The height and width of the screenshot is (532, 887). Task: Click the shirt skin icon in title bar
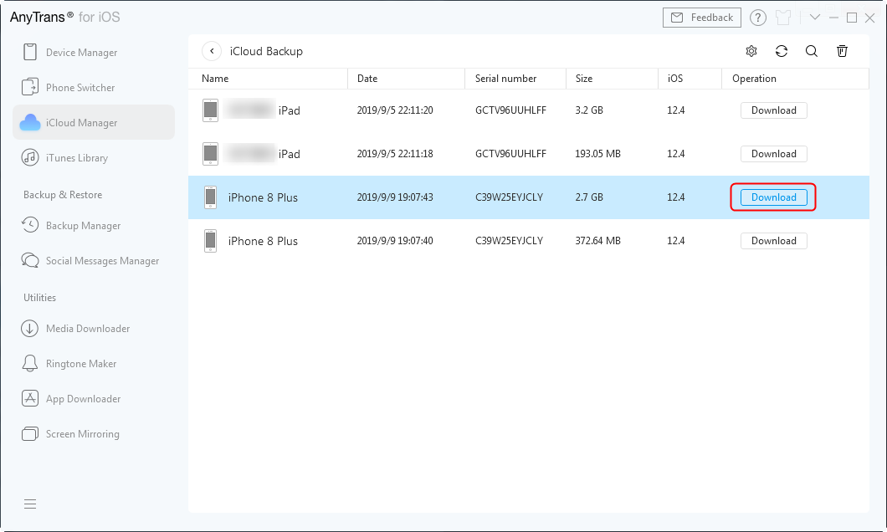pos(783,18)
